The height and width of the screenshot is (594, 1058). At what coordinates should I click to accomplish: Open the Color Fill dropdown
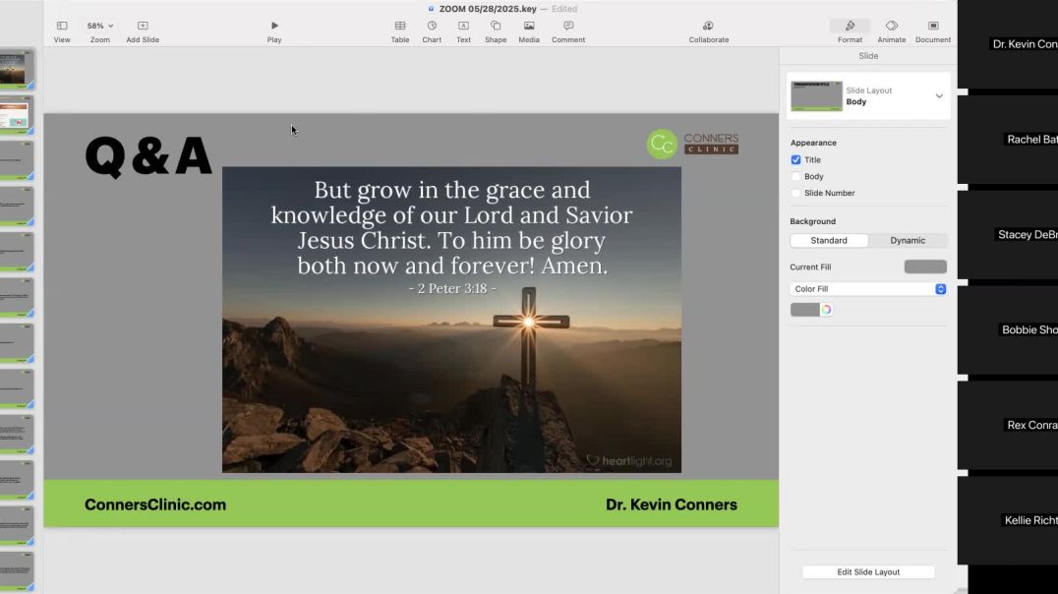(868, 289)
